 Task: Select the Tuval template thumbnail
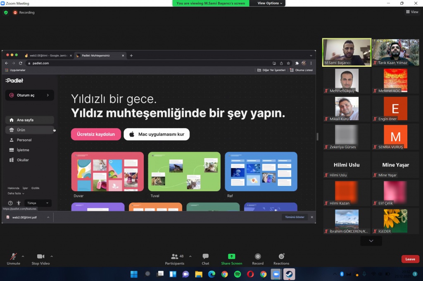coord(184,172)
